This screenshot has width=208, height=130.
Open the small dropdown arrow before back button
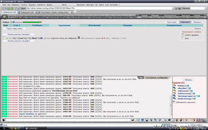pyautogui.click(x=6, y=8)
